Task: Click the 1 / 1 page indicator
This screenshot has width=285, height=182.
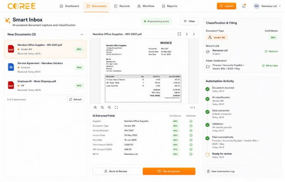Action: click(192, 108)
